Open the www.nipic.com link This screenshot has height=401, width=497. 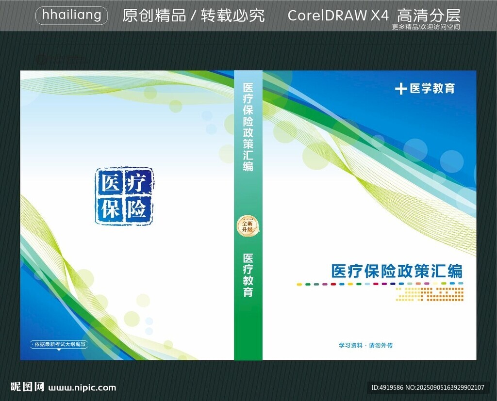pos(82,388)
